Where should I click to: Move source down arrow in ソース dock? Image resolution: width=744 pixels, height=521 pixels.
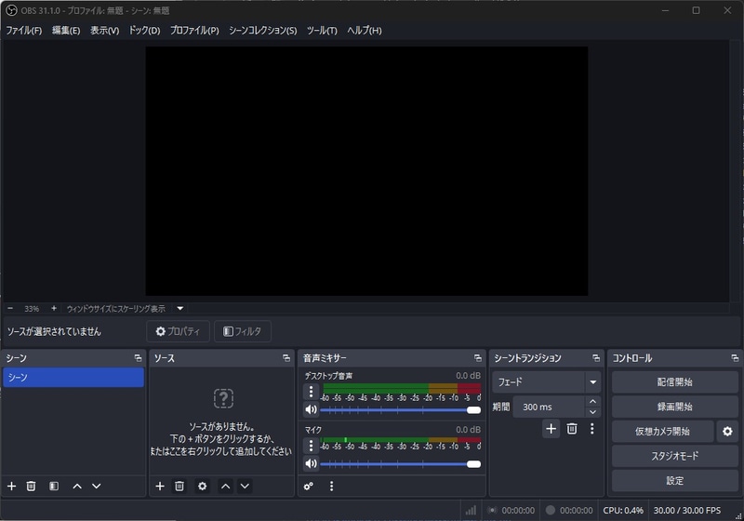(245, 486)
